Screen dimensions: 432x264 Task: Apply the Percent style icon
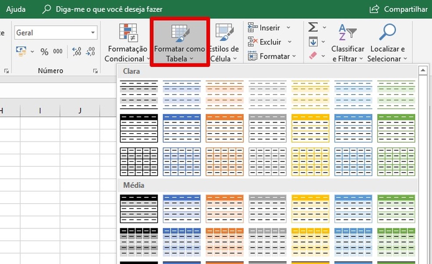tap(44, 51)
